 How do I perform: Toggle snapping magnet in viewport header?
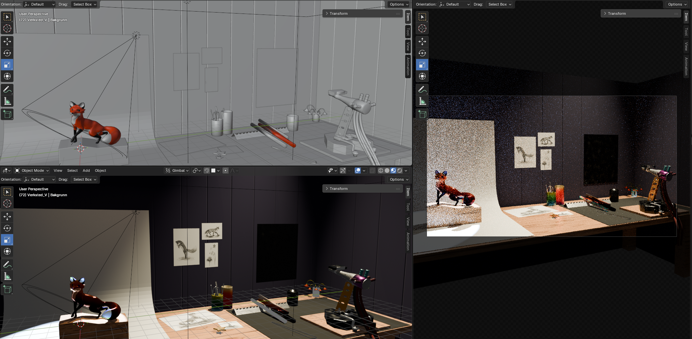(207, 170)
